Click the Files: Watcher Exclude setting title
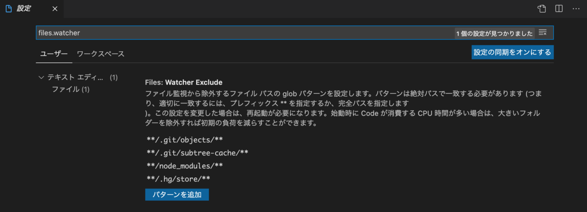This screenshot has height=212, width=587. coord(184,82)
